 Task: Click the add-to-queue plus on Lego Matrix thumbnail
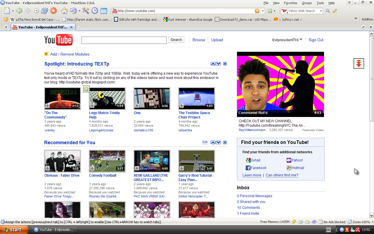[x=92, y=106]
